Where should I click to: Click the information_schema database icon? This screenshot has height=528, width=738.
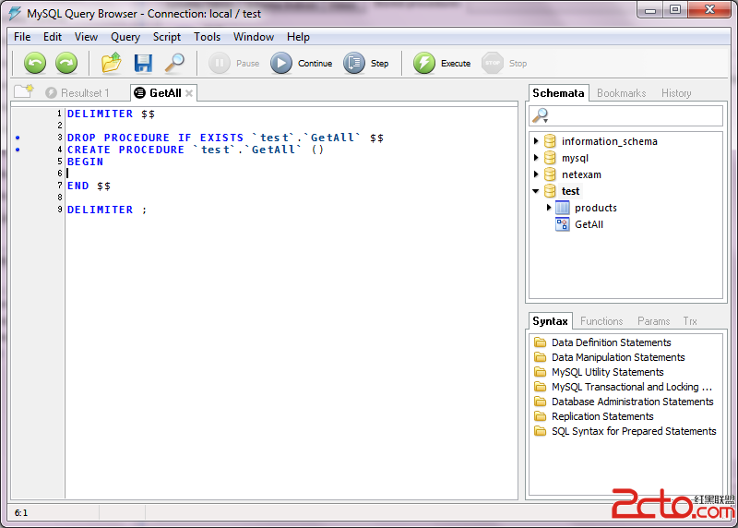coord(550,141)
